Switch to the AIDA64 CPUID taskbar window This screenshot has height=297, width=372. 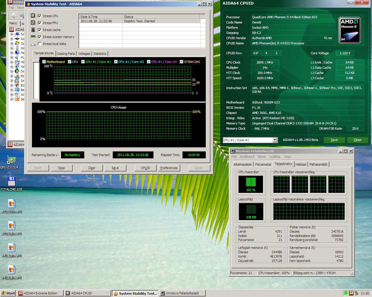pyautogui.click(x=87, y=293)
